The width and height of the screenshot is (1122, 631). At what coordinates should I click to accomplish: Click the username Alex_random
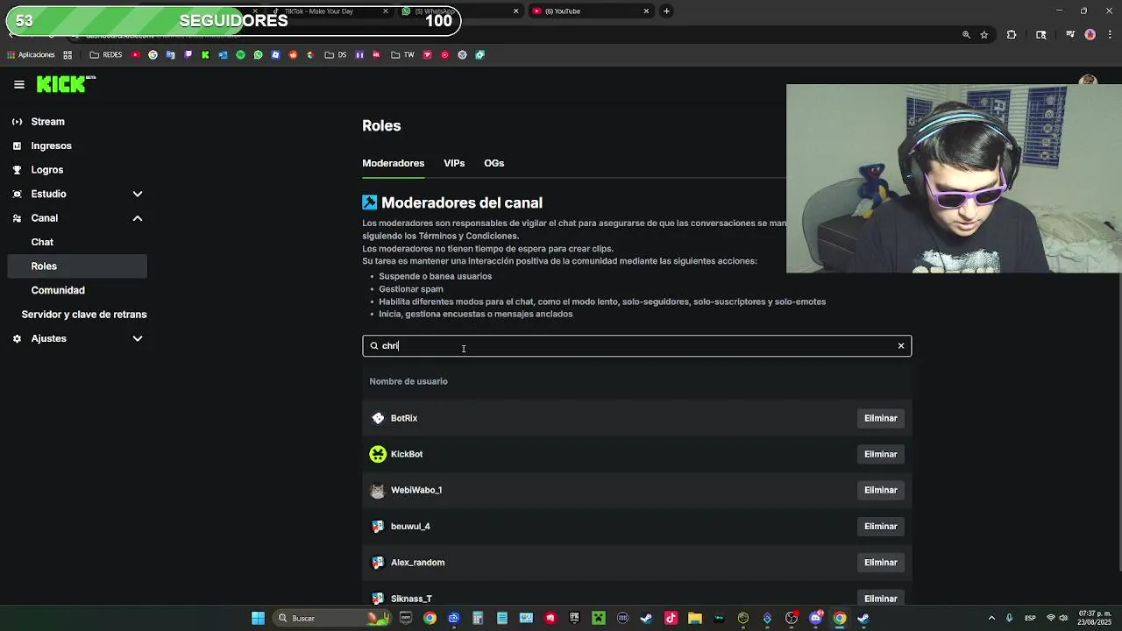(x=417, y=563)
